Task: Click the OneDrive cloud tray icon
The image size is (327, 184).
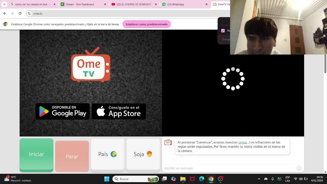Action: click(x=266, y=179)
